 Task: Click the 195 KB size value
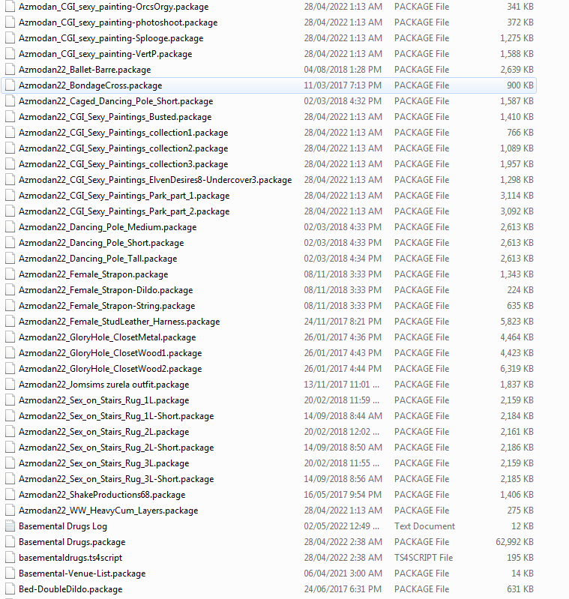tap(520, 557)
